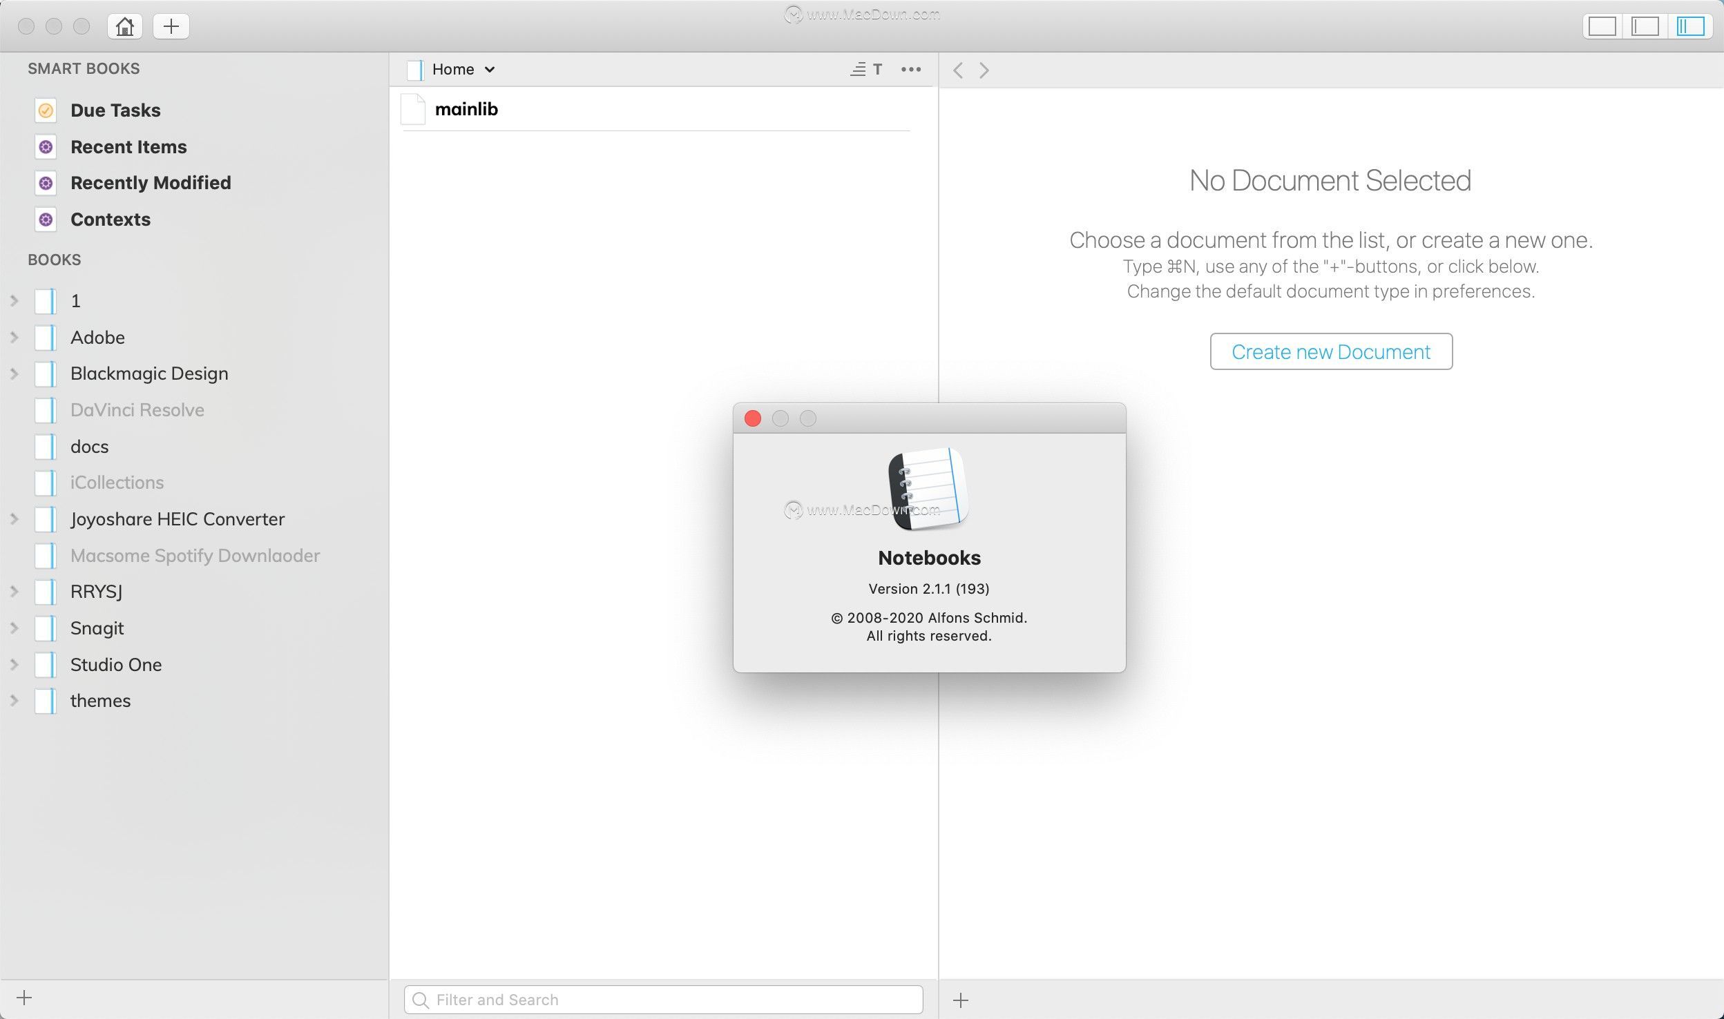
Task: Click the Recently Modified purple gear icon
Action: tap(46, 183)
